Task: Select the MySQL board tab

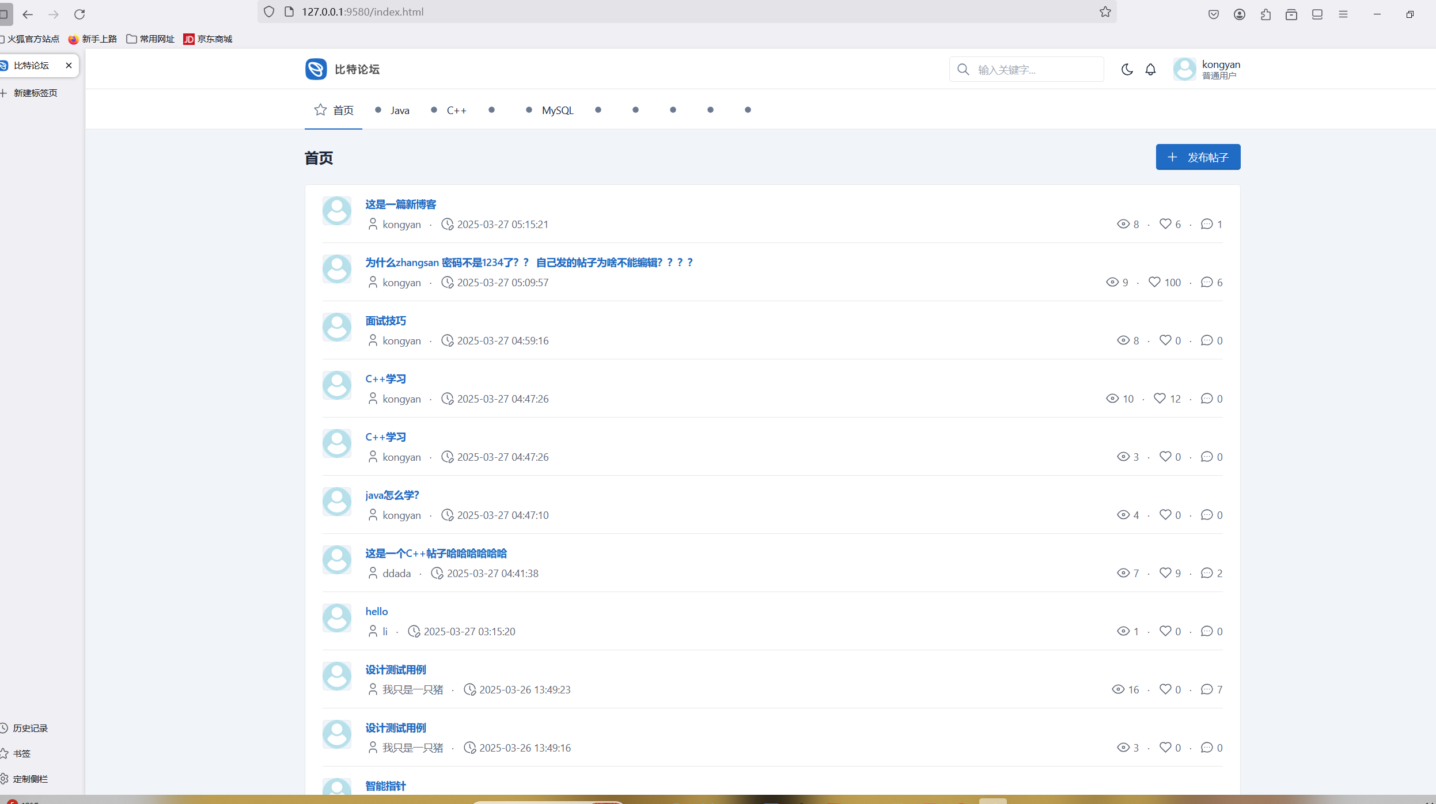Action: click(x=557, y=111)
